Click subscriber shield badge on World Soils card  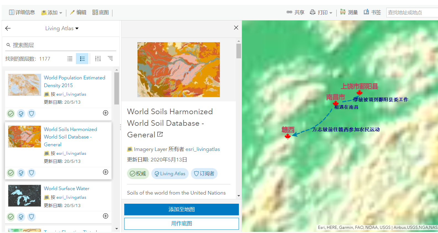point(31,173)
